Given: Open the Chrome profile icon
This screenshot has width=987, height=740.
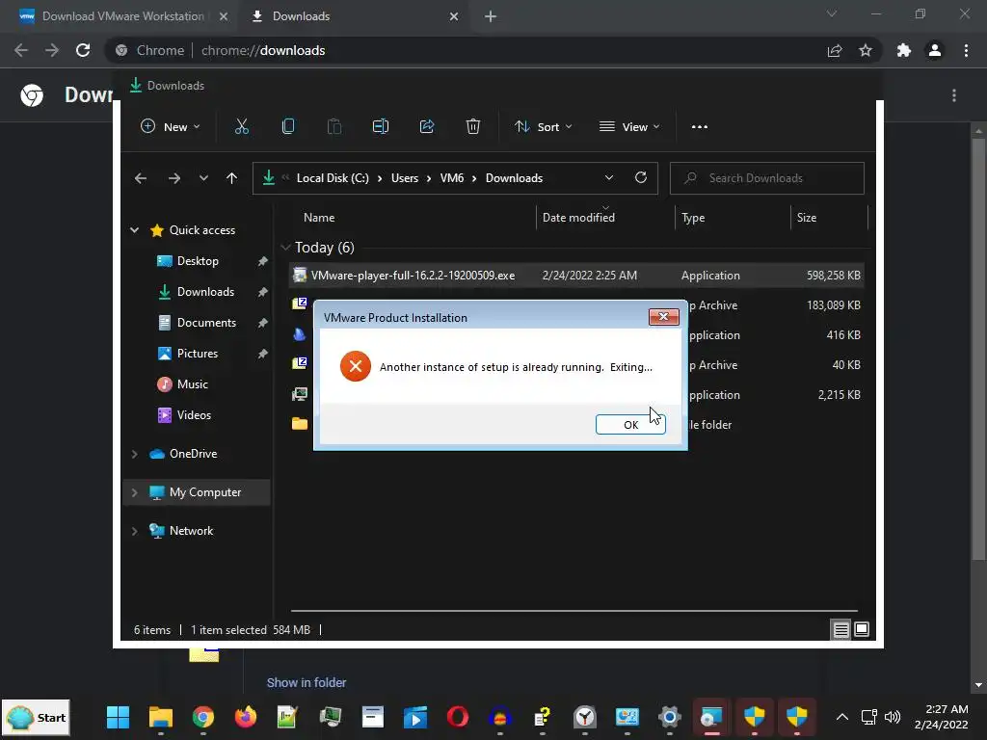Looking at the screenshot, I should [935, 50].
